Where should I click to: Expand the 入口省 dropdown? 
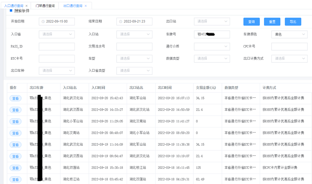[57, 34]
